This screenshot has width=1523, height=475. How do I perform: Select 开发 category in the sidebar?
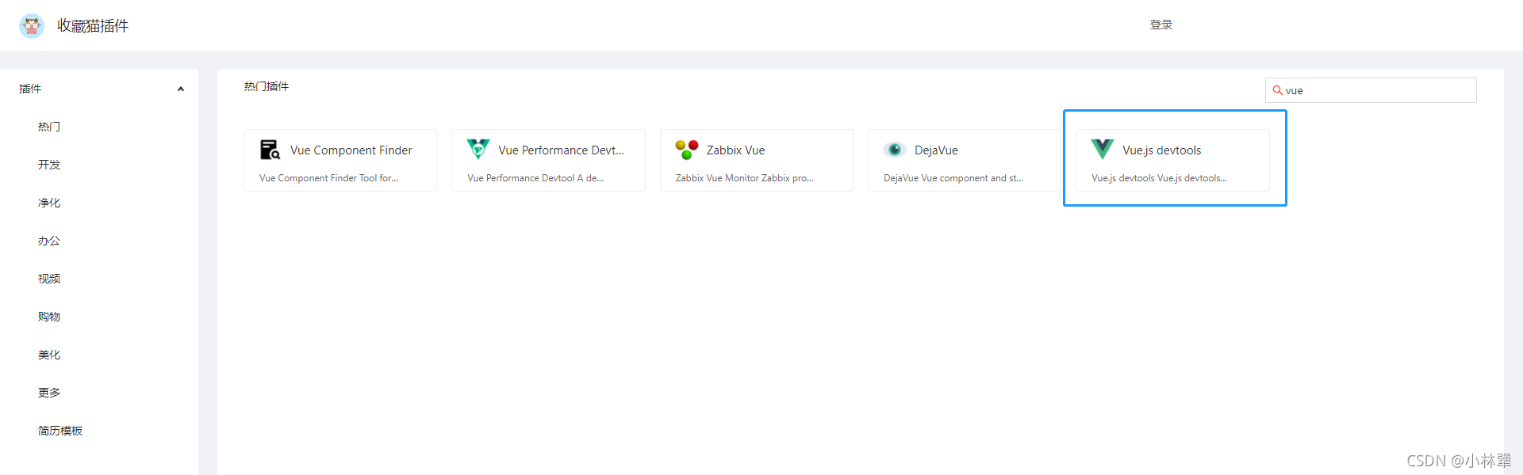pos(49,165)
